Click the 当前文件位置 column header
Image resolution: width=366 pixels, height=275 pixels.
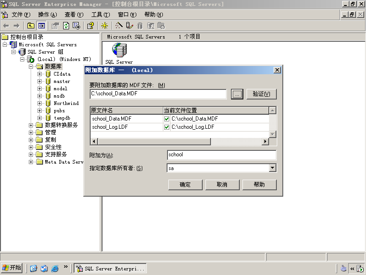point(216,110)
